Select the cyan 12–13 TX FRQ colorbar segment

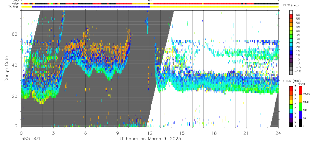coord(291,111)
